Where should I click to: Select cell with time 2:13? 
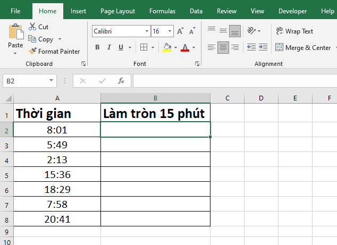(57, 159)
